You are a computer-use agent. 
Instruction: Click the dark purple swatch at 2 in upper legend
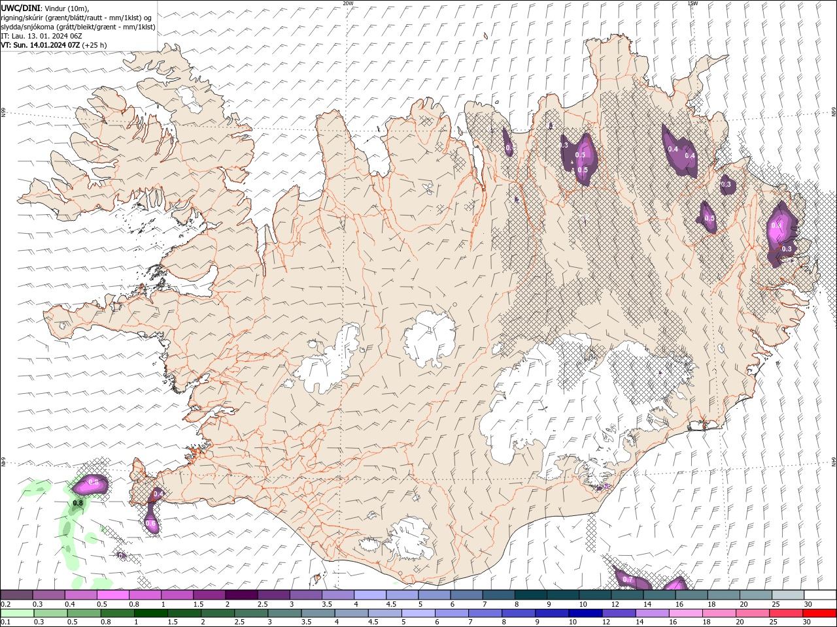click(241, 595)
